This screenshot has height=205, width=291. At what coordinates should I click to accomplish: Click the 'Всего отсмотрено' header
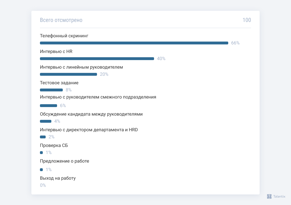61,20
